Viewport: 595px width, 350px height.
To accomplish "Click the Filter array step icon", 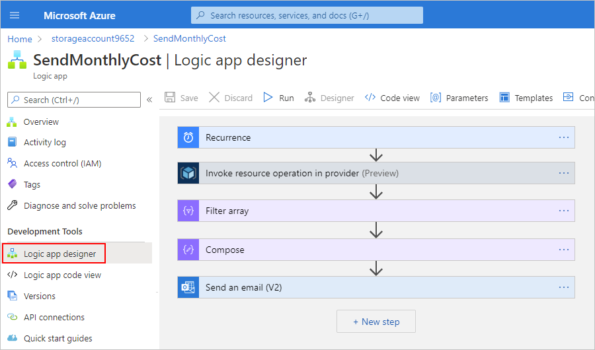I will click(x=188, y=211).
